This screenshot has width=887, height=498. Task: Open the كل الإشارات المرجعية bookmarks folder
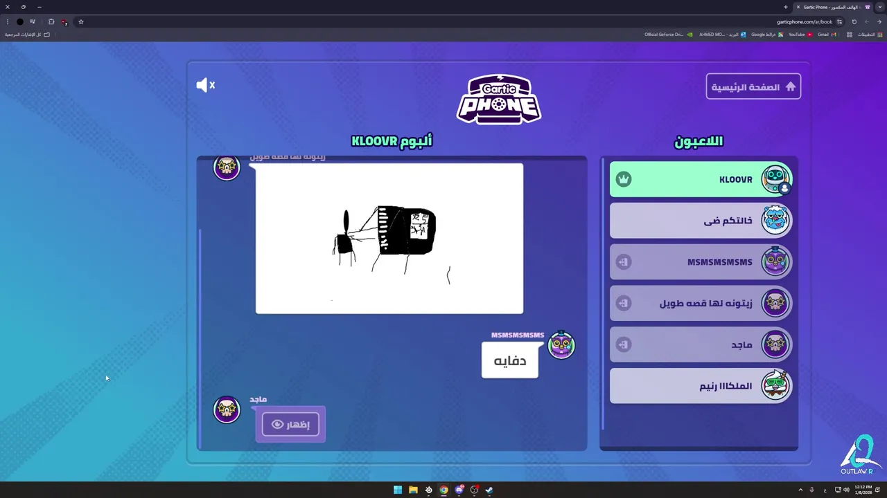point(28,35)
